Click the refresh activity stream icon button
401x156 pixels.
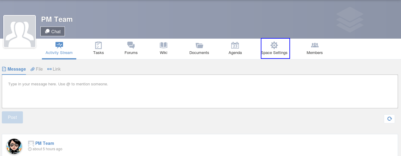pyautogui.click(x=389, y=119)
